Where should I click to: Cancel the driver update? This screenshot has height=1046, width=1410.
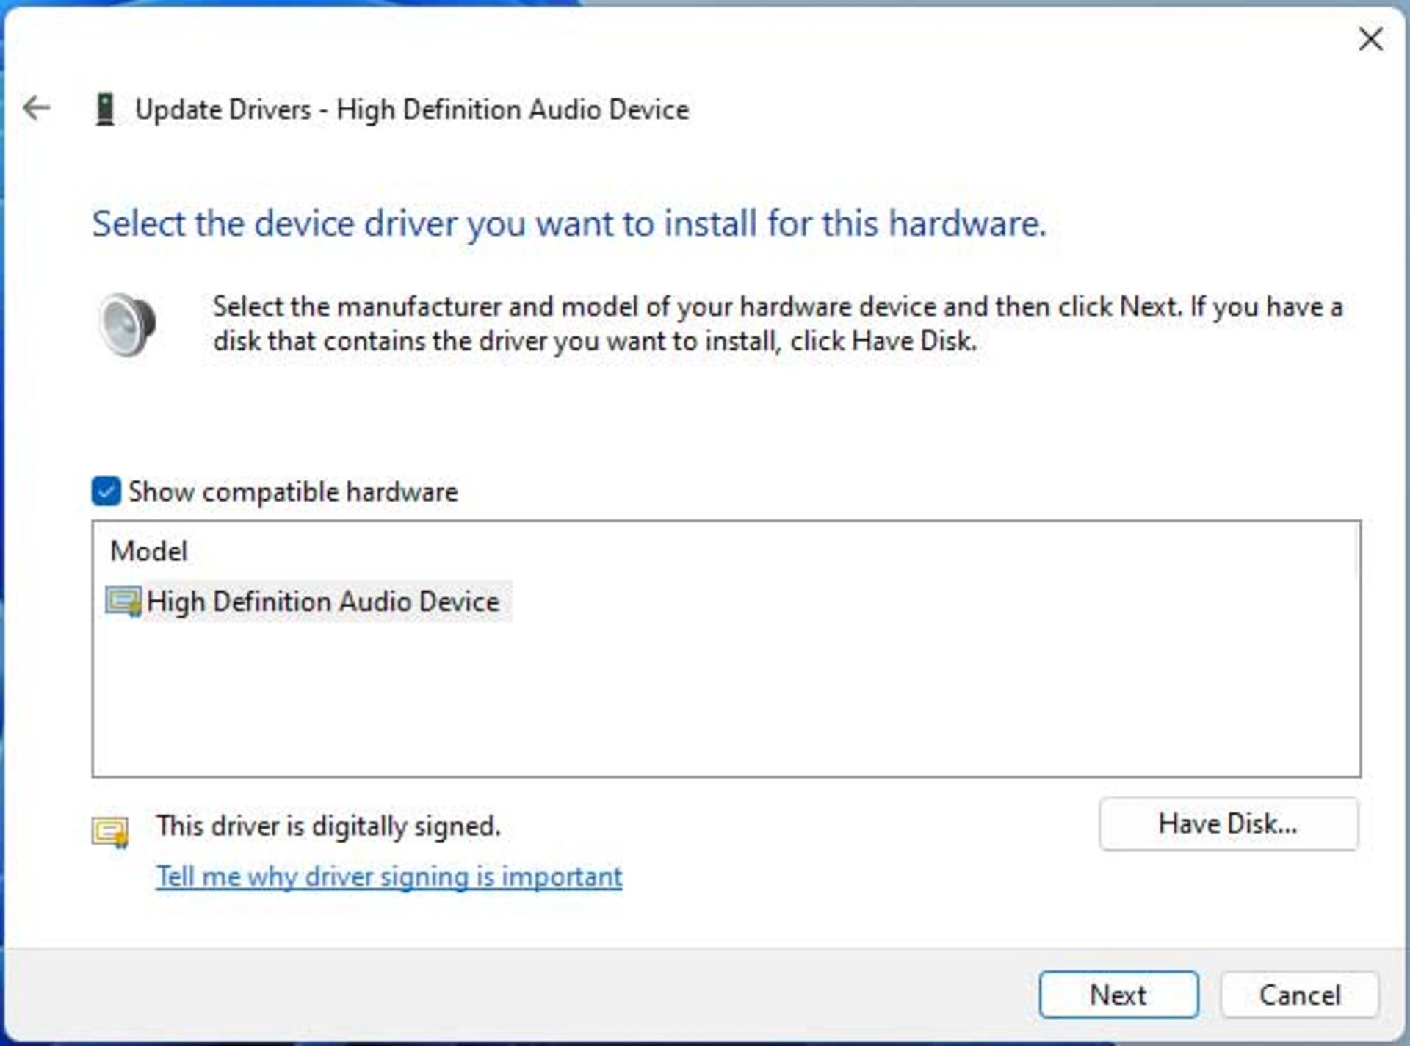point(1299,995)
